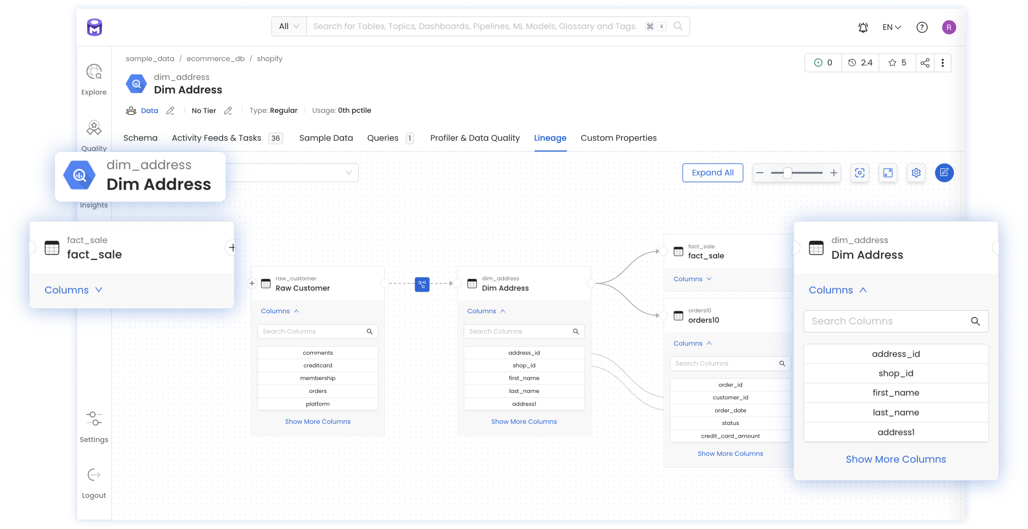Click the Settings sidebar icon
This screenshot has width=1028, height=529.
point(93,422)
